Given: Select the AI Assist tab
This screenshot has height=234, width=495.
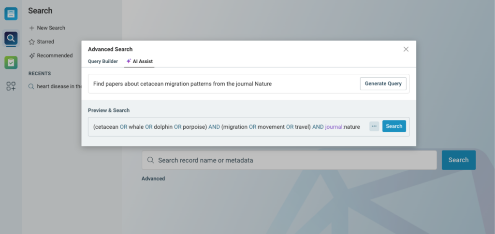Looking at the screenshot, I should [x=139, y=61].
